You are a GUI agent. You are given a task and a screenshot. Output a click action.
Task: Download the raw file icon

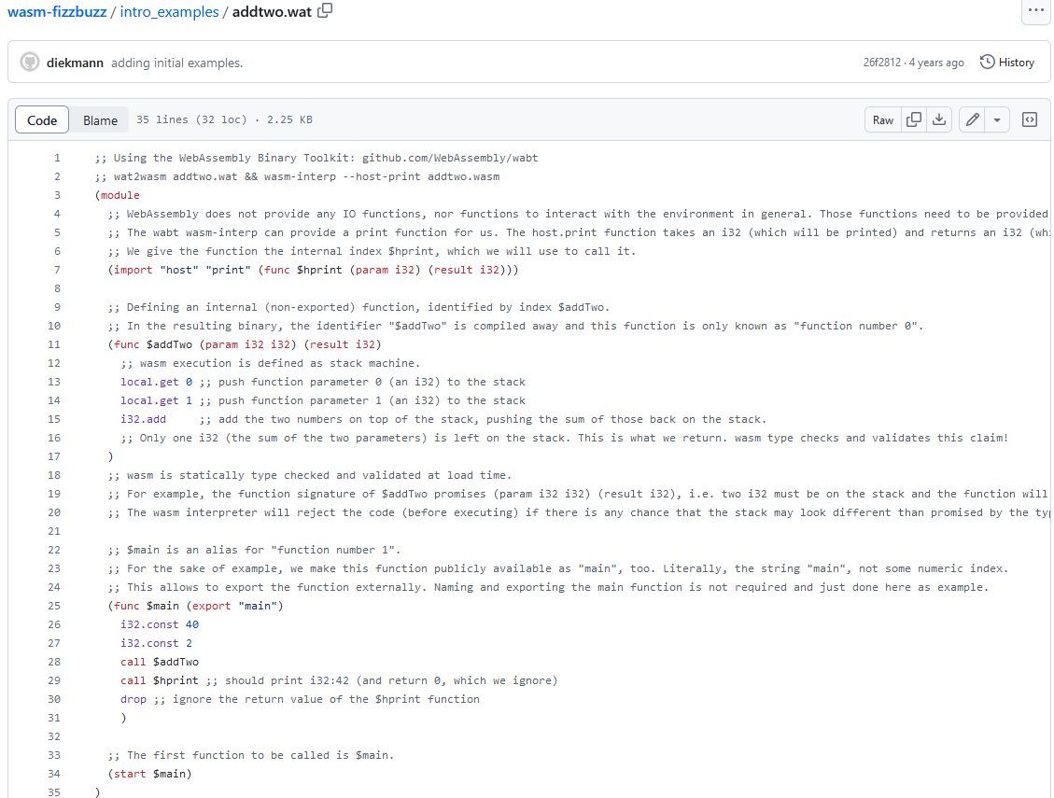click(x=939, y=119)
